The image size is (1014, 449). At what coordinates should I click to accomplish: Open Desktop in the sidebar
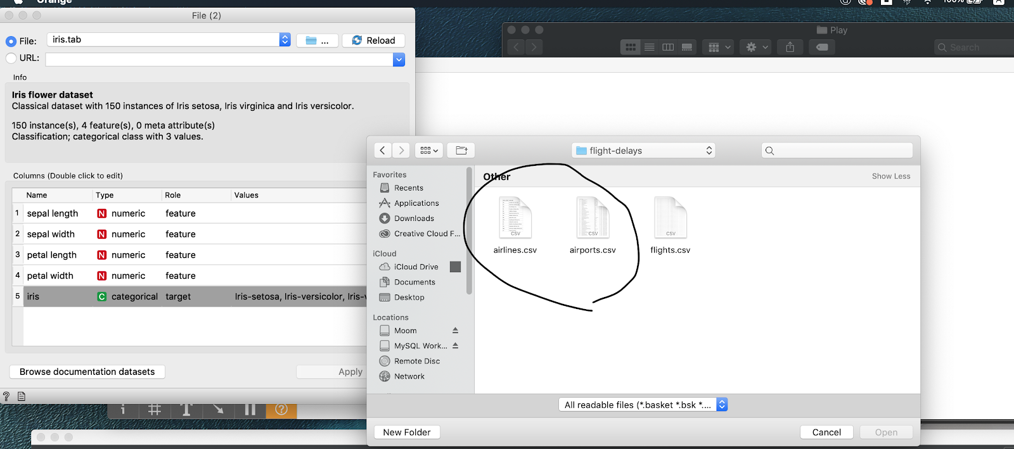[x=409, y=298]
